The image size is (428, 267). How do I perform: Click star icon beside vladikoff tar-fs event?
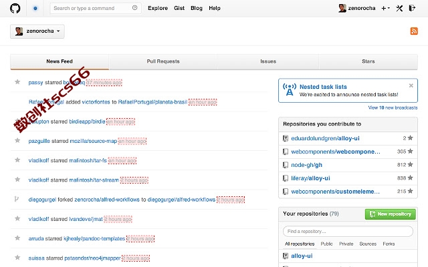tap(17, 160)
